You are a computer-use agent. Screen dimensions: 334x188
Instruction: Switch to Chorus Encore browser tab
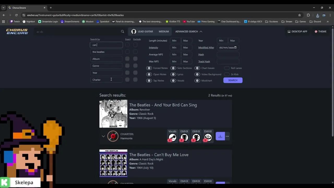pyautogui.click(x=26, y=8)
